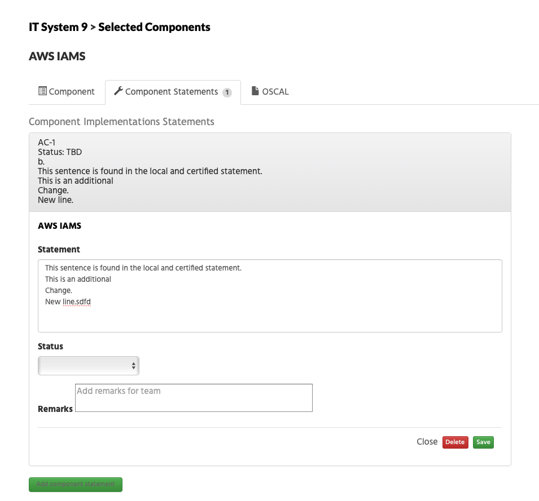
Task: Open the Status dropdown
Action: (88, 366)
